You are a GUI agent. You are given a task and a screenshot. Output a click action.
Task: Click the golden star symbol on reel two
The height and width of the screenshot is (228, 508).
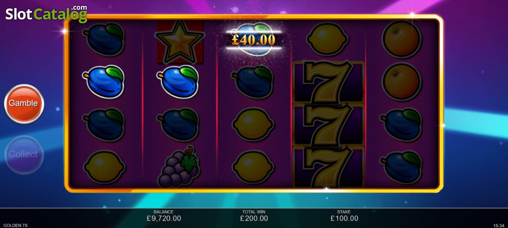click(x=179, y=40)
